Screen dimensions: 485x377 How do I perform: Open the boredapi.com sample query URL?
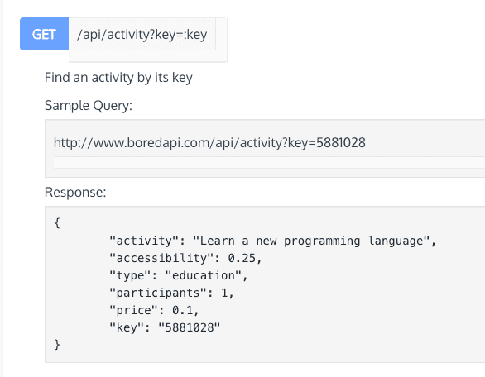coord(209,143)
